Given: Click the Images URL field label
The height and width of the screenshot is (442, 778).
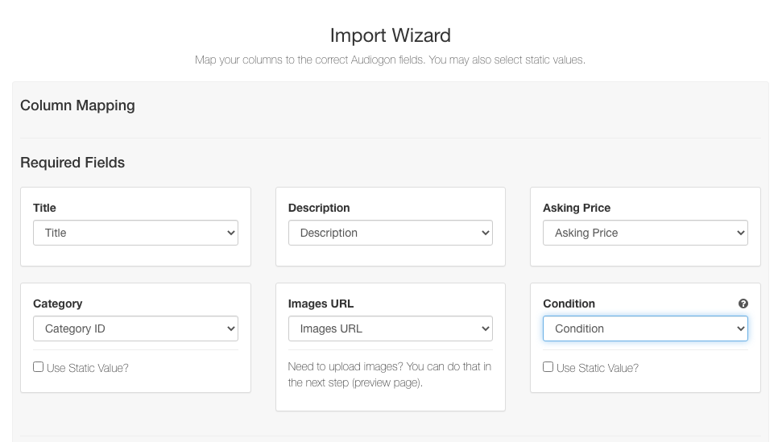Looking at the screenshot, I should (x=321, y=304).
